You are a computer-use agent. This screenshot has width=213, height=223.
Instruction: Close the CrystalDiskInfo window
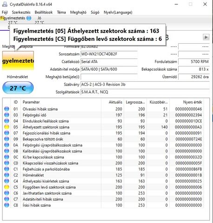(205, 4)
